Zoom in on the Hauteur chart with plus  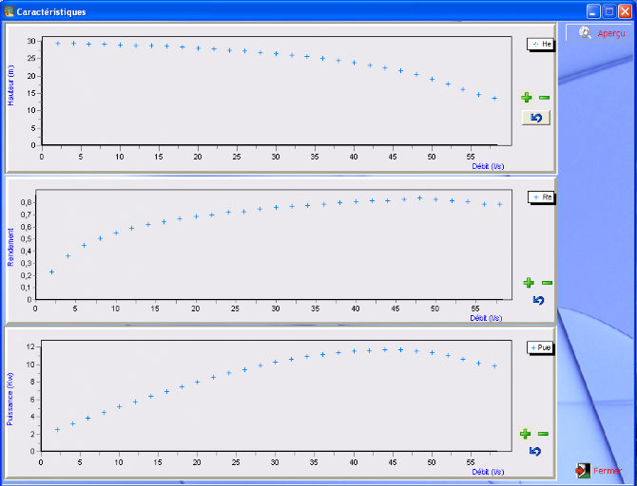click(x=526, y=98)
